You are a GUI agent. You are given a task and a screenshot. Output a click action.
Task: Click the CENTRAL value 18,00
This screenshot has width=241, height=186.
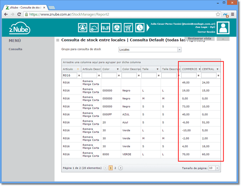click(x=206, y=146)
